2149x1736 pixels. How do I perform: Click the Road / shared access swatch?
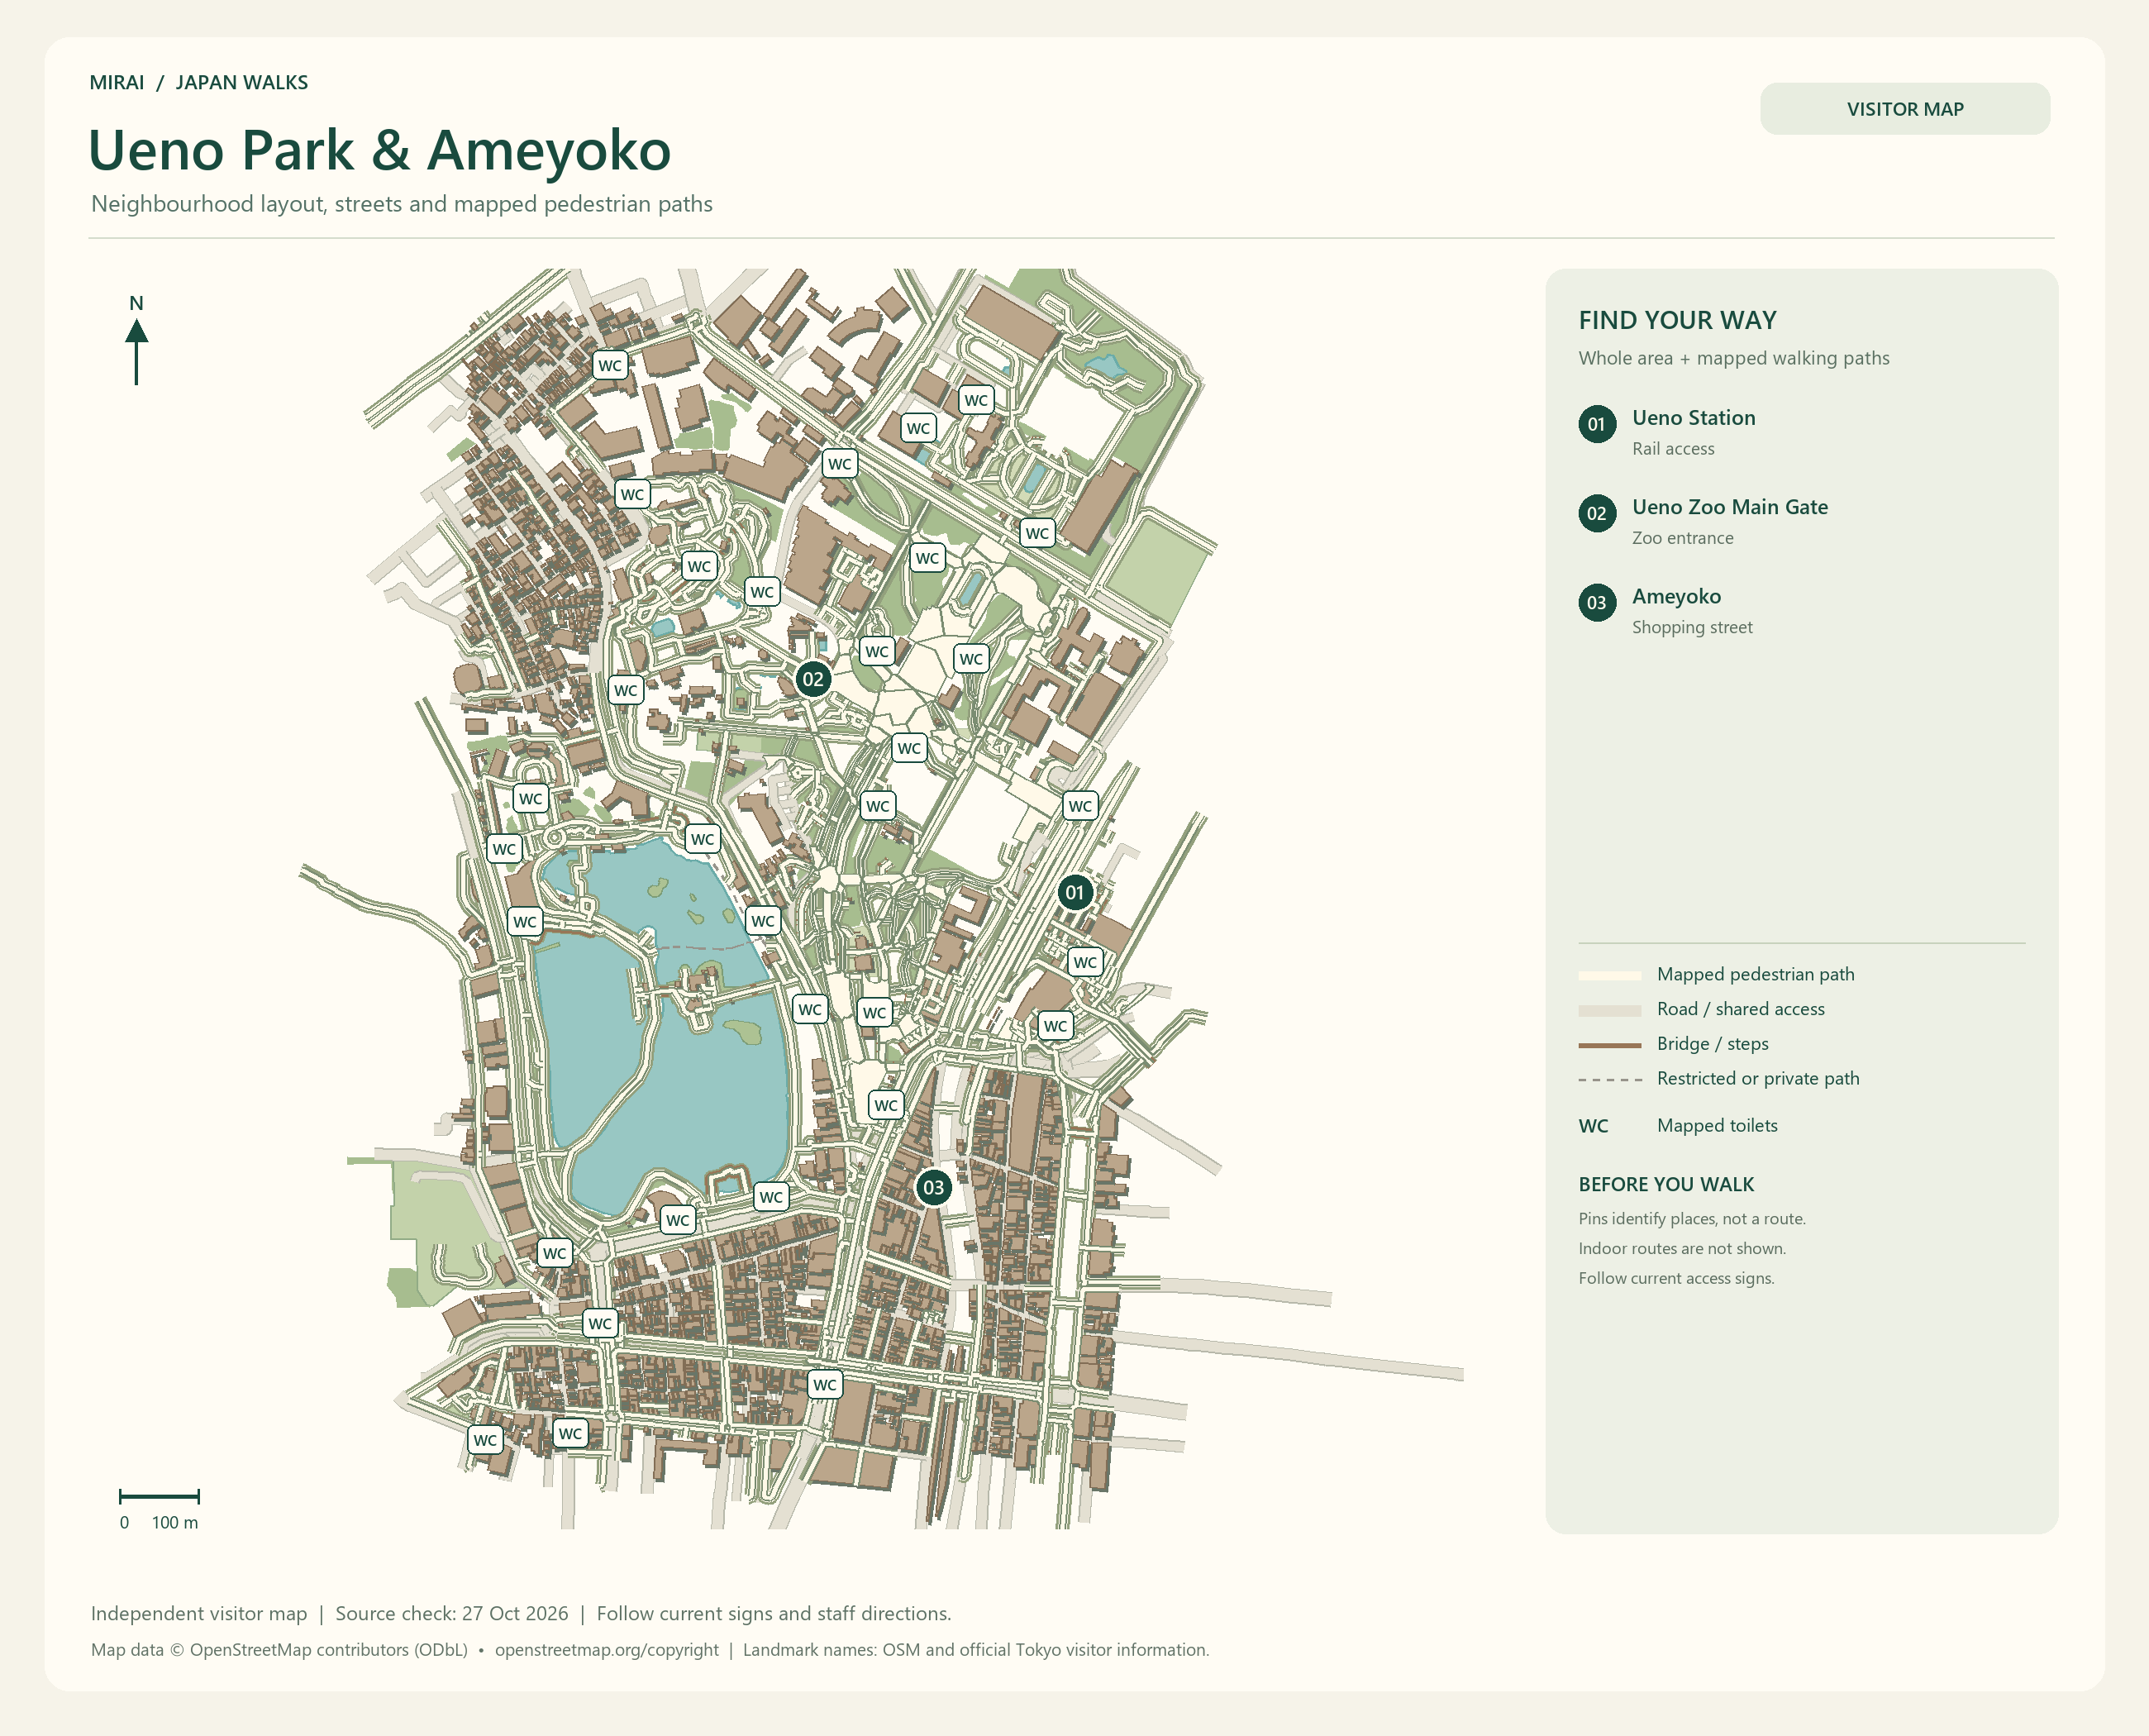pos(1609,1010)
